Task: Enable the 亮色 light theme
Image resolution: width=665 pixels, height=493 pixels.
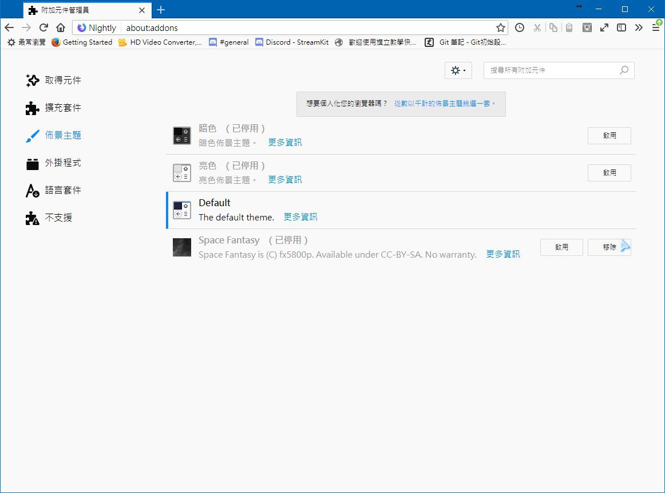Action: [609, 173]
